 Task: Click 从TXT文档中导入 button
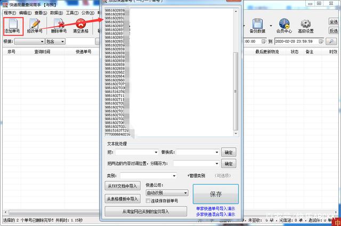tap(122, 186)
